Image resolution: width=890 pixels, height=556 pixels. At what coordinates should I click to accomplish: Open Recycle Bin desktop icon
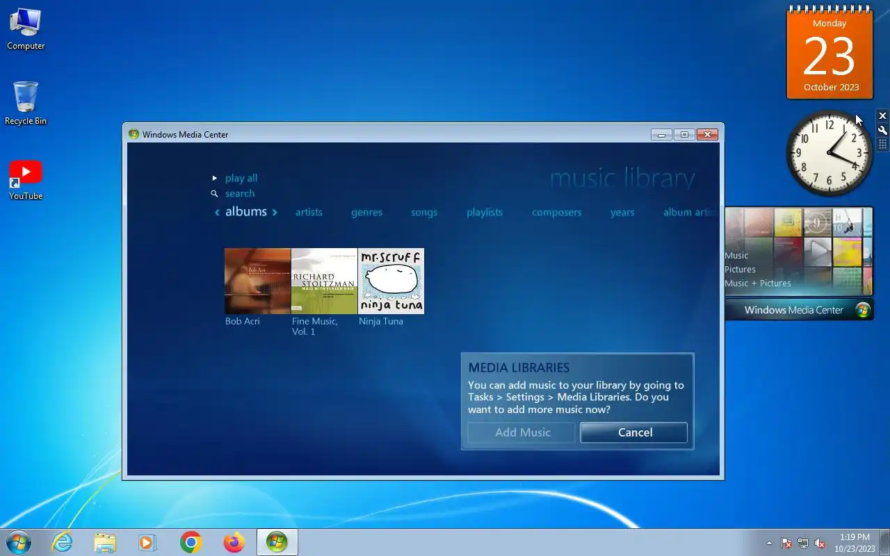(x=26, y=103)
